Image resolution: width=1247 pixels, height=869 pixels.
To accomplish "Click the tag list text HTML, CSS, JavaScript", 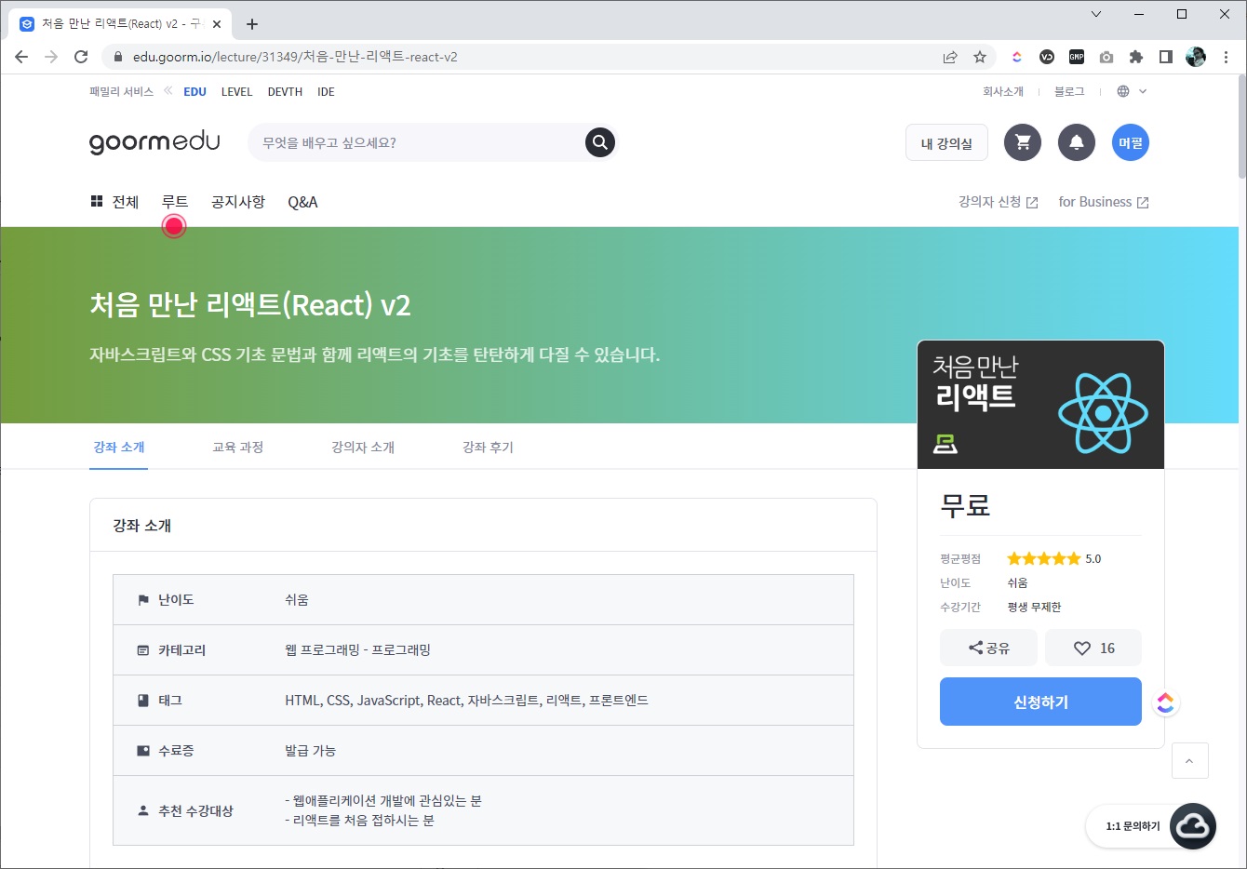I will click(466, 701).
